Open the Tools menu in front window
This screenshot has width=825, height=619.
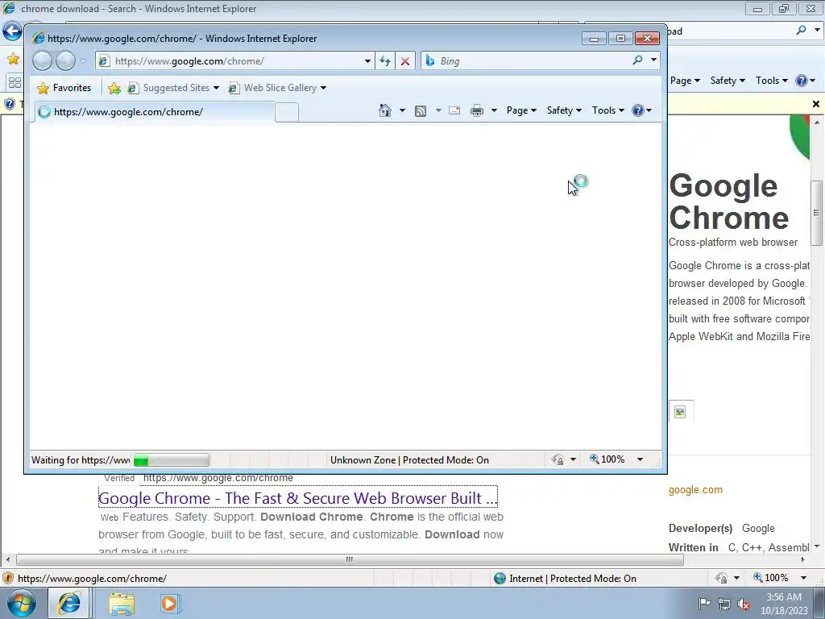tap(607, 110)
